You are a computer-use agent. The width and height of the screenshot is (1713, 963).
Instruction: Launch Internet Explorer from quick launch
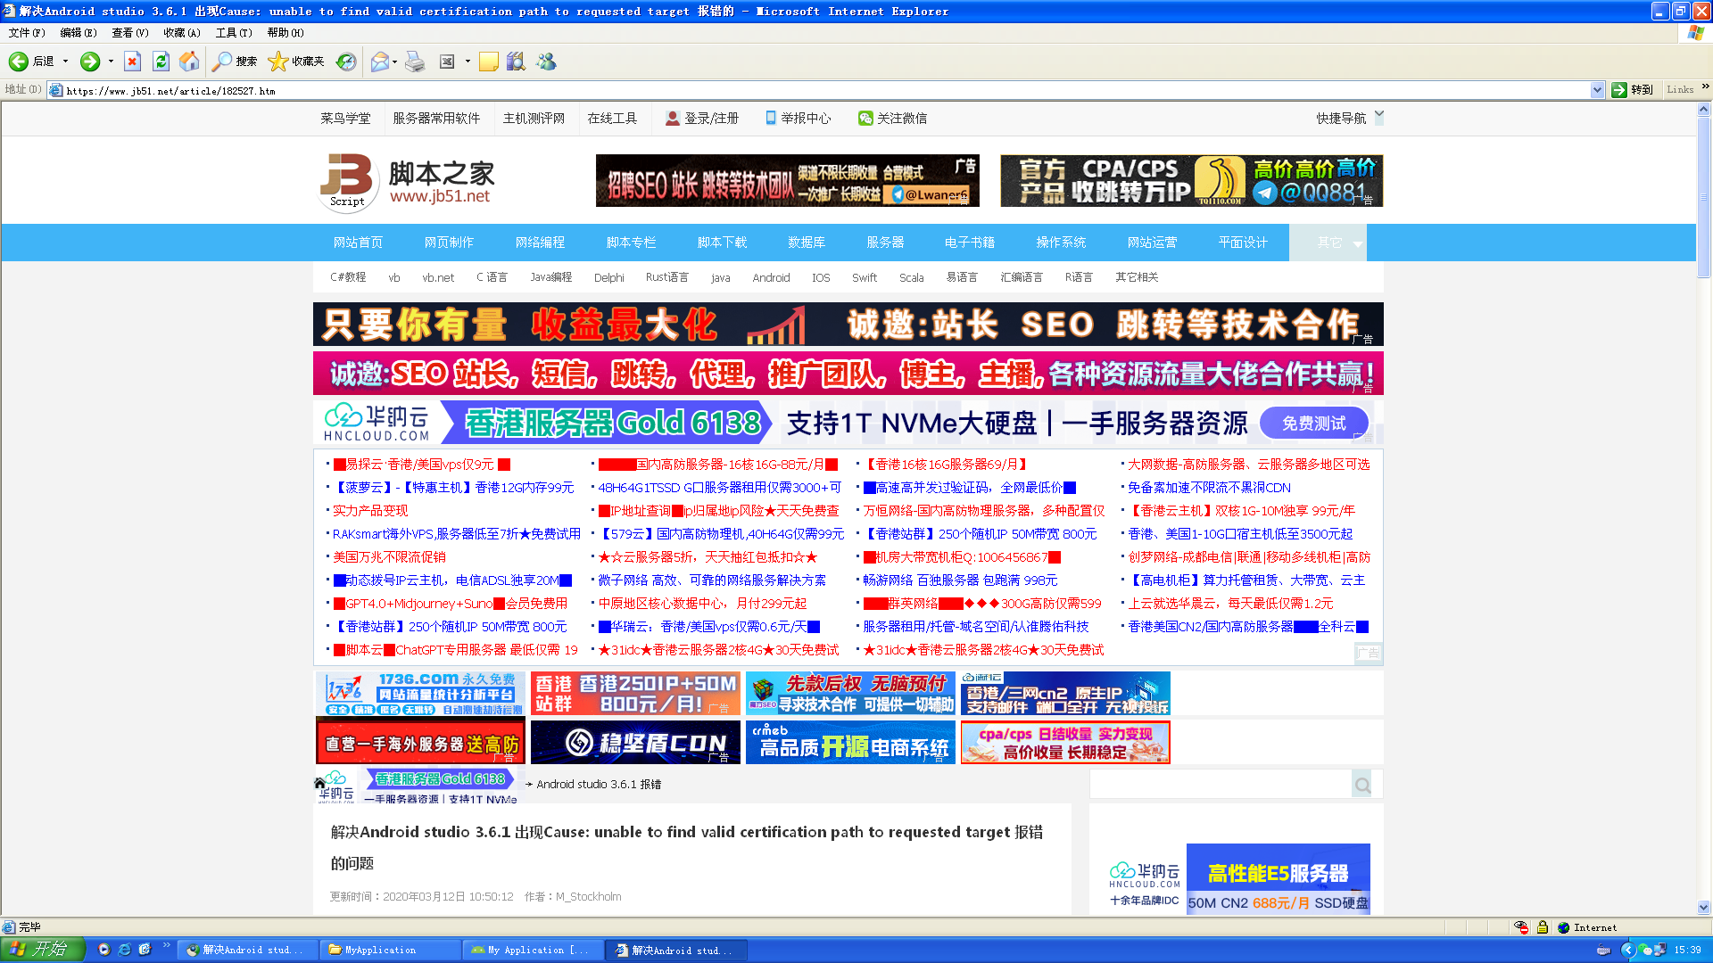coord(124,950)
